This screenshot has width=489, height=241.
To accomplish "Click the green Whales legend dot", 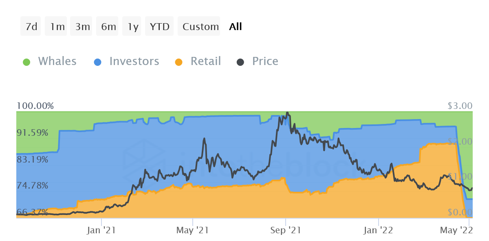I will coord(26,62).
